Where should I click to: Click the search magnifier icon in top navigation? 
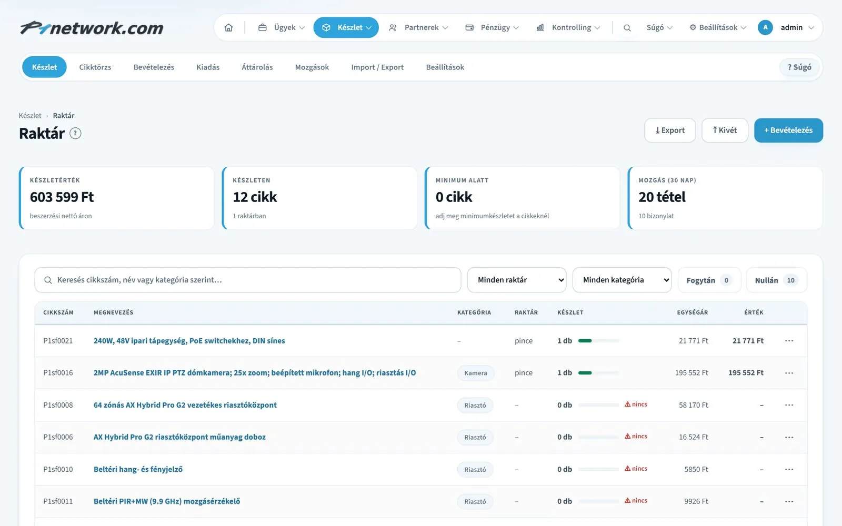click(x=627, y=28)
